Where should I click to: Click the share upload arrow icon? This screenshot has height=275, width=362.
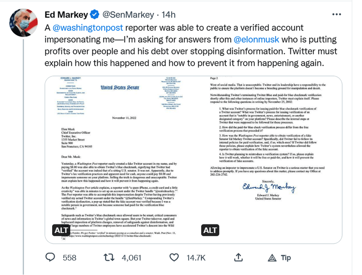coord(238,258)
